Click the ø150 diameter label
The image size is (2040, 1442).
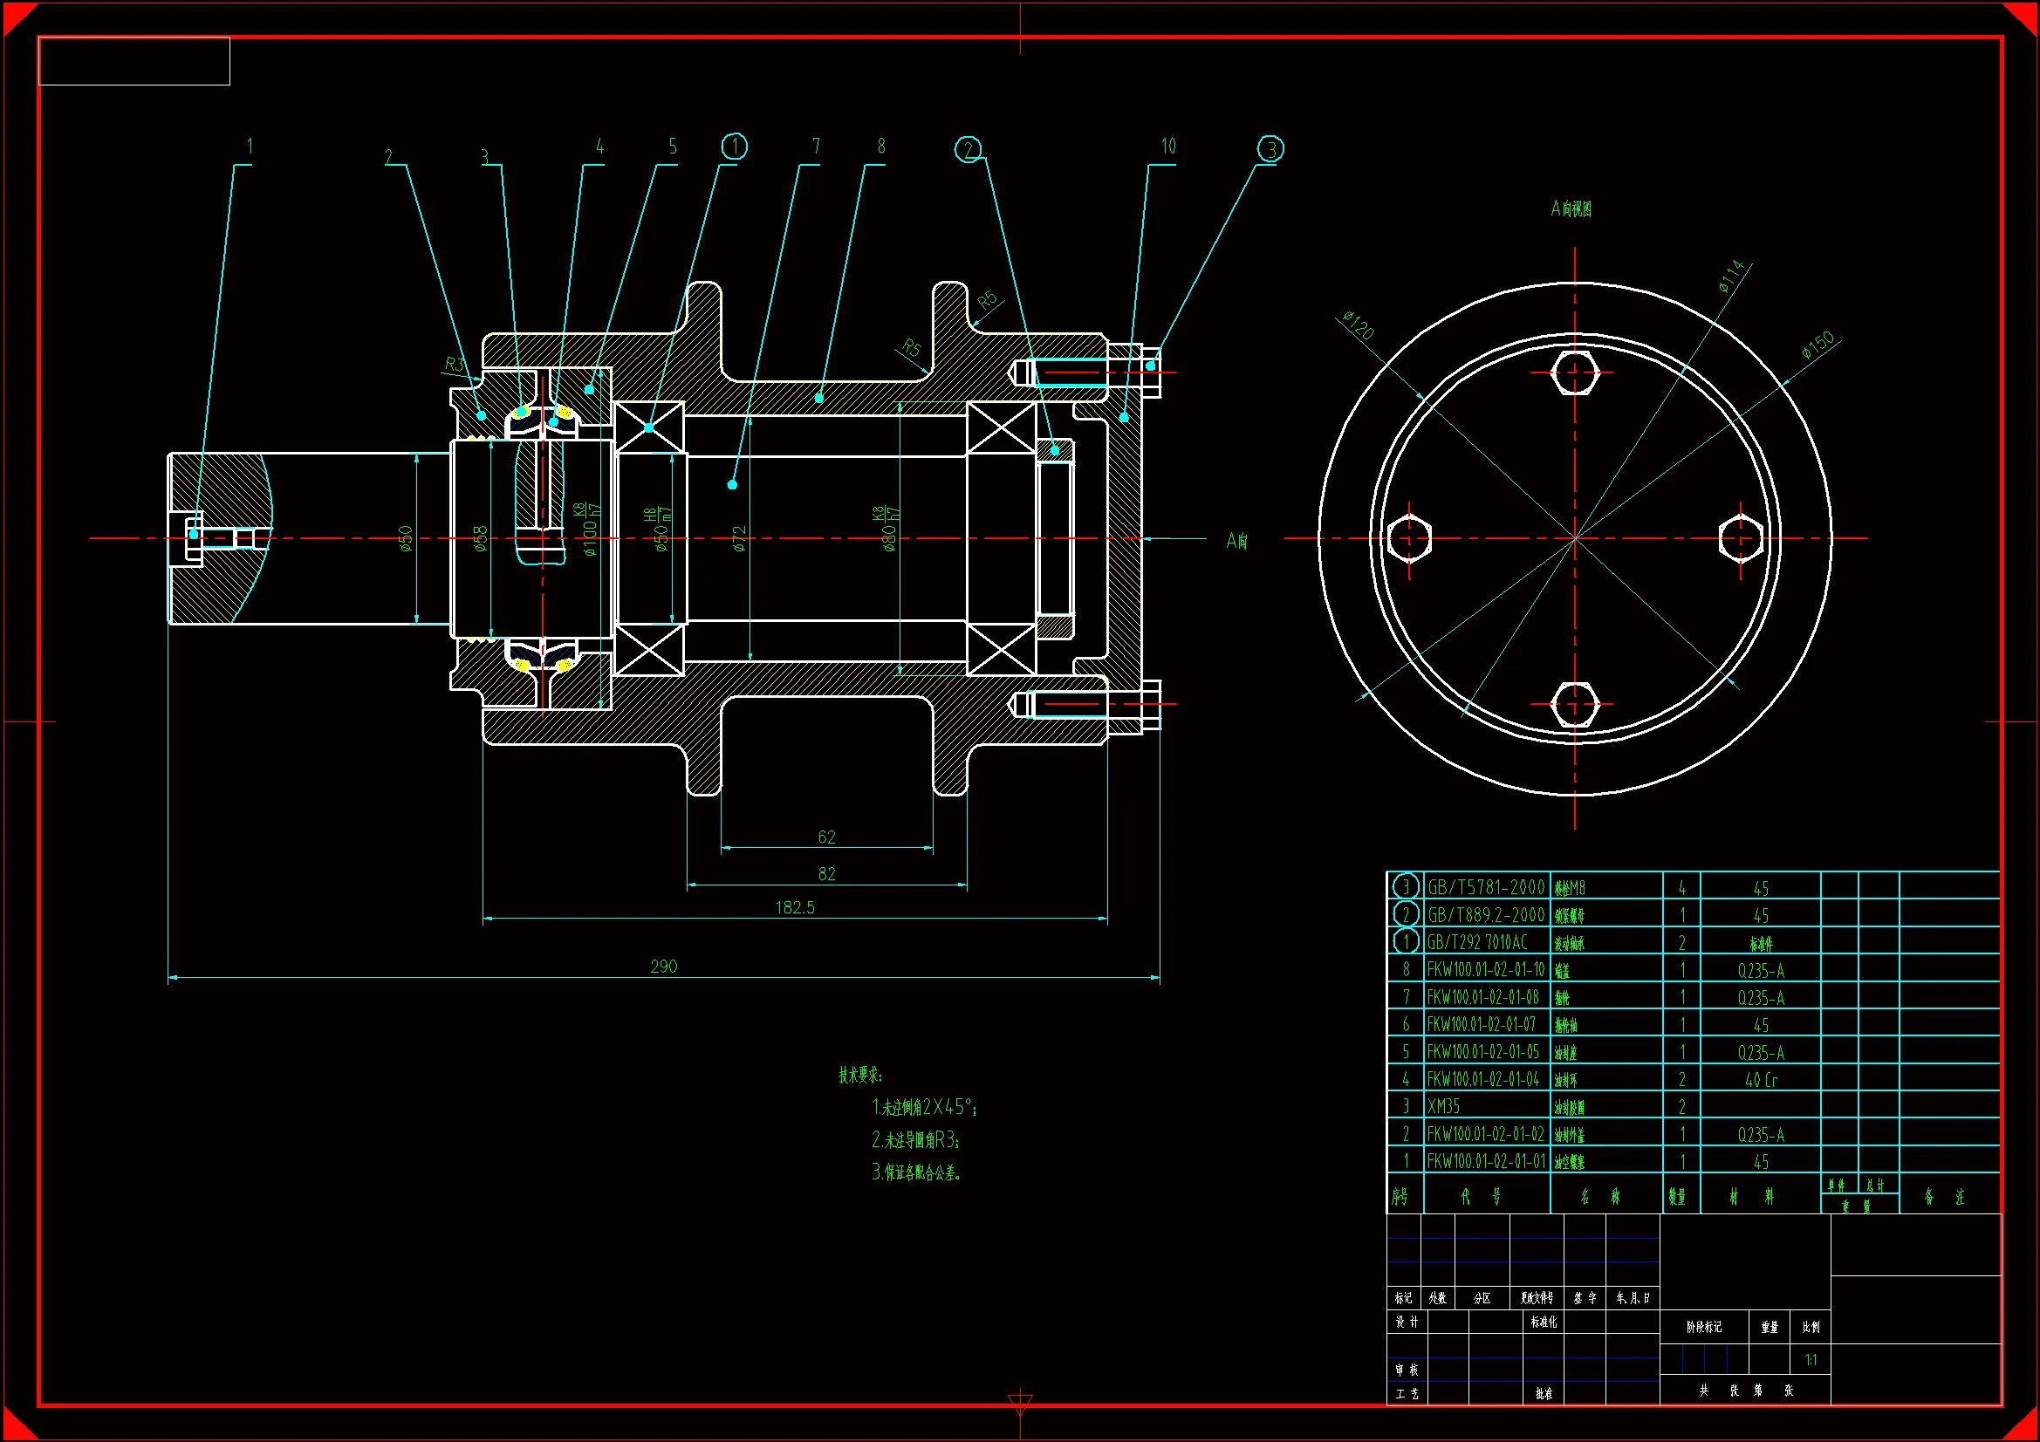1818,345
